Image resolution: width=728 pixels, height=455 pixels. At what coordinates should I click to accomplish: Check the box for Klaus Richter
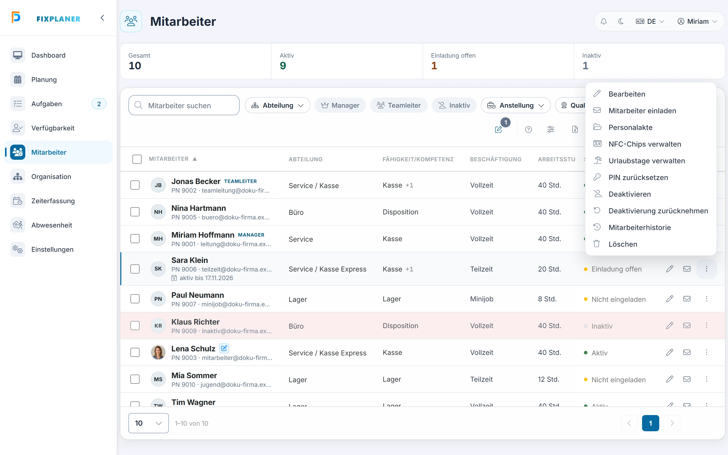(135, 326)
